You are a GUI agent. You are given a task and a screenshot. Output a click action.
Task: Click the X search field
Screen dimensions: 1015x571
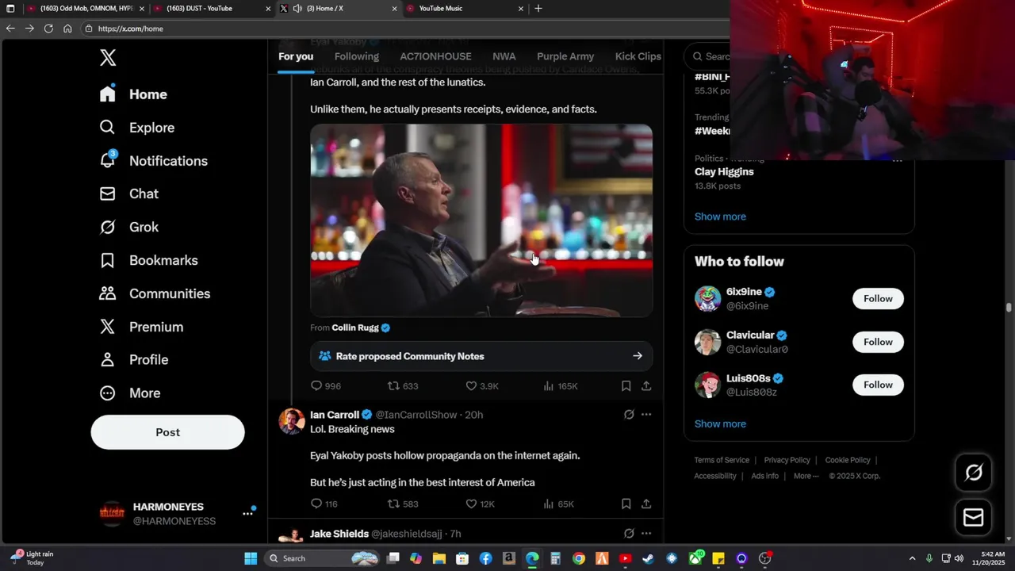(x=708, y=56)
